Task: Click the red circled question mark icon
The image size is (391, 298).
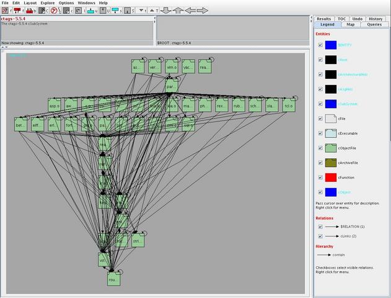Action: pos(54,11)
